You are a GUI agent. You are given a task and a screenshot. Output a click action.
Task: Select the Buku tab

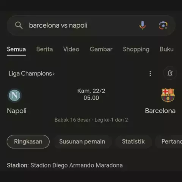click(x=166, y=49)
